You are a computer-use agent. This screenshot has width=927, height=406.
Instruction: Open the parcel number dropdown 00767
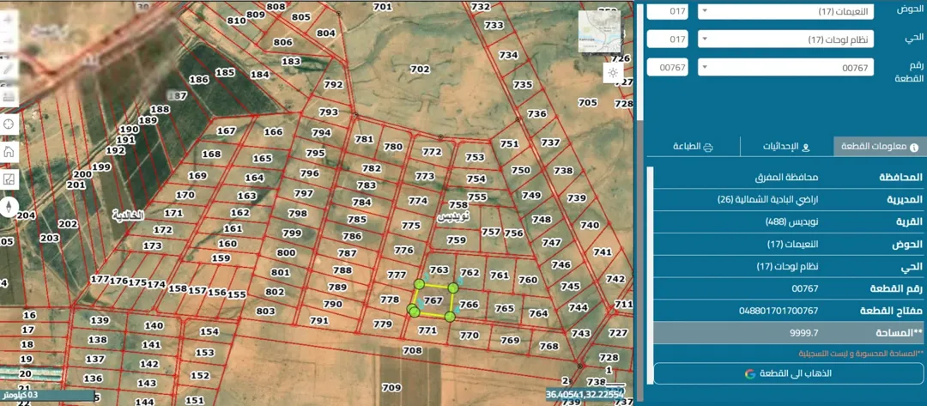pos(786,67)
